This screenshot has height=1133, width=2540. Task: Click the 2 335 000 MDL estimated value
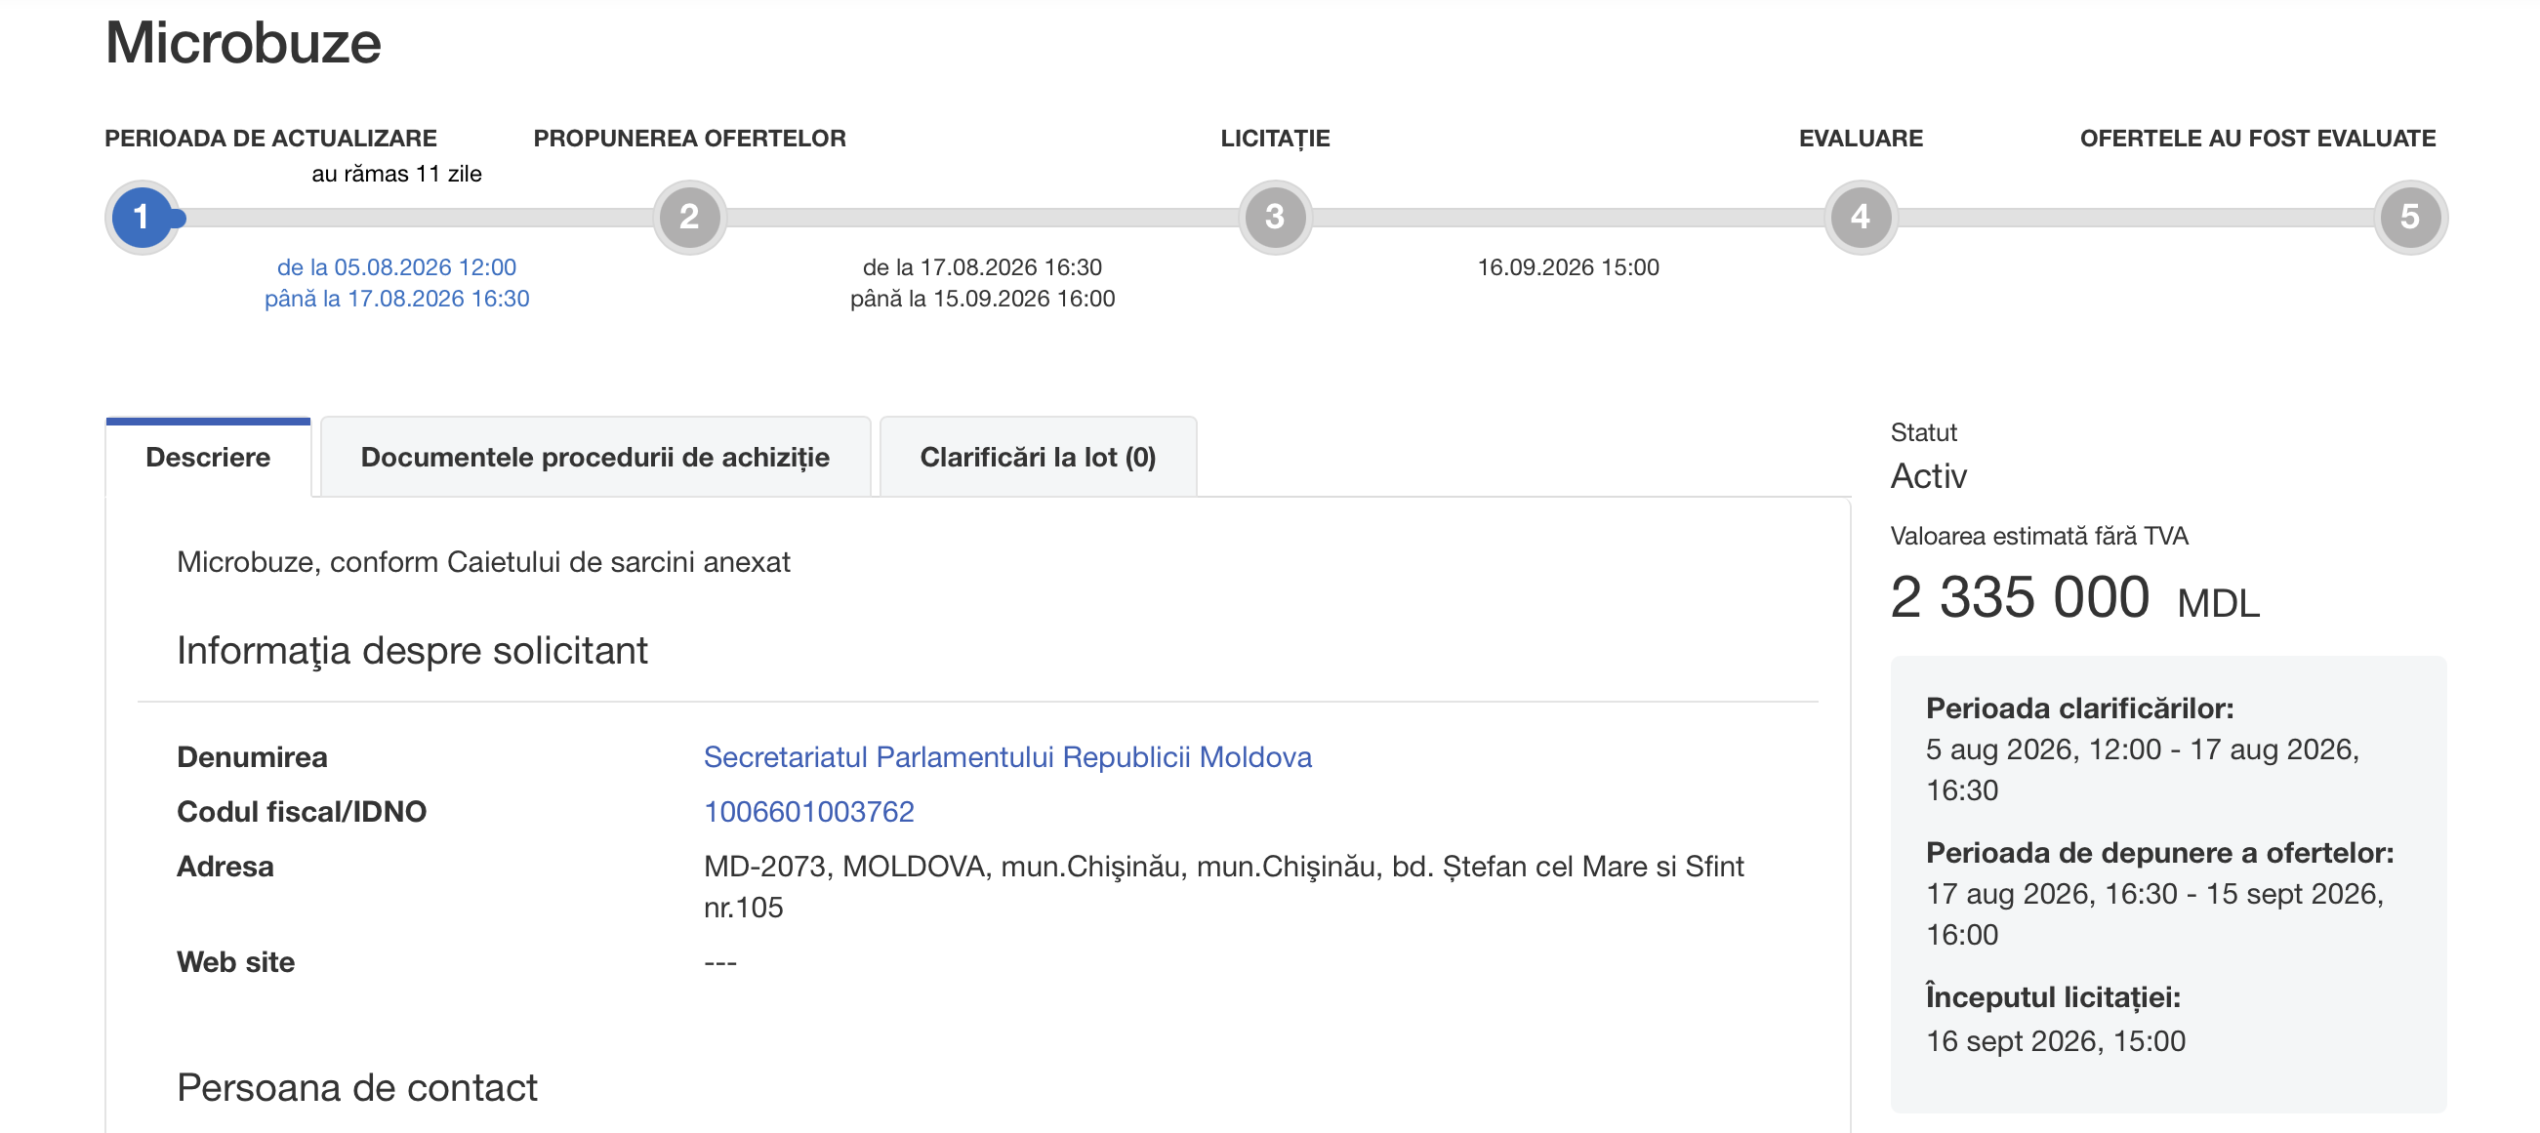click(x=2074, y=597)
